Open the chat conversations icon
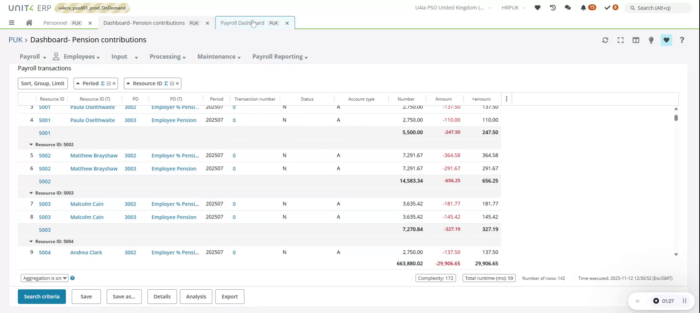Screen dimensions: 700x313 [x=568, y=8]
